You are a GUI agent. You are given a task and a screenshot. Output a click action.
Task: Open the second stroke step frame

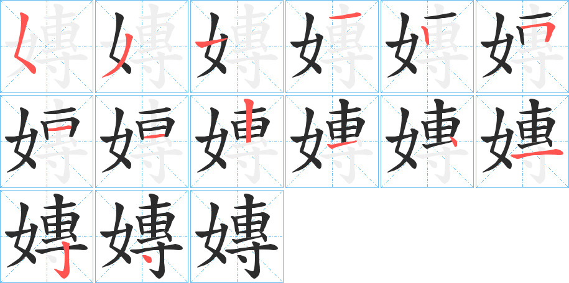click(142, 47)
